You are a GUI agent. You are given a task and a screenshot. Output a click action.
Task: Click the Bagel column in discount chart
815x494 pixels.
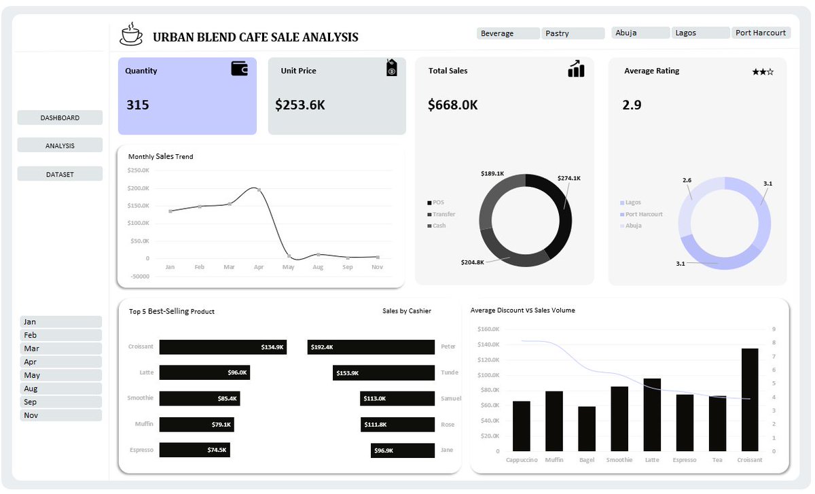(587, 429)
